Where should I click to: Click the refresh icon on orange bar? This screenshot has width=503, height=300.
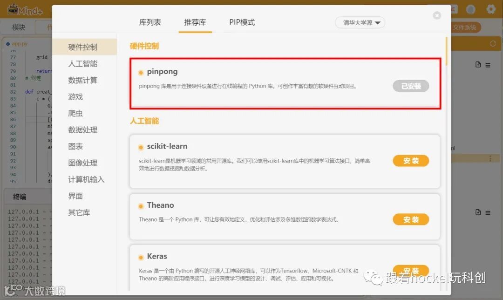[493, 44]
